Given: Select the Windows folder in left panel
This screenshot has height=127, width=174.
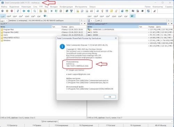Looking at the screenshot, I should (43, 40).
